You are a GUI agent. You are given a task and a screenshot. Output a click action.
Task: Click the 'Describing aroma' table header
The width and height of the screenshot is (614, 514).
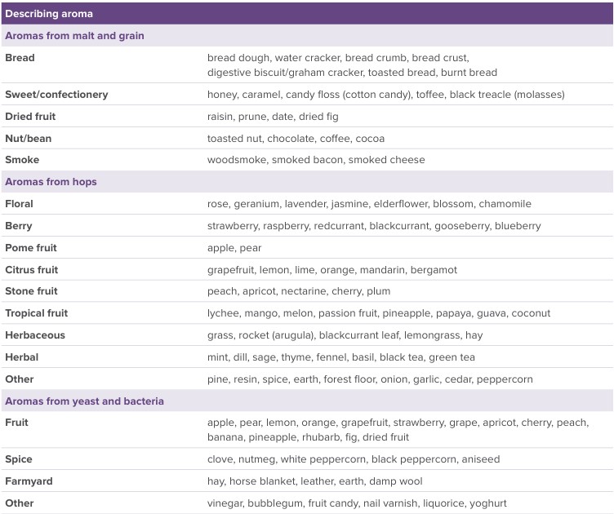49,14
